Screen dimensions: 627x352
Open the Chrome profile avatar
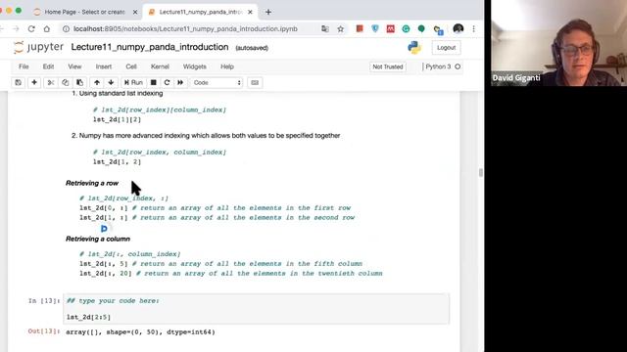(x=458, y=28)
